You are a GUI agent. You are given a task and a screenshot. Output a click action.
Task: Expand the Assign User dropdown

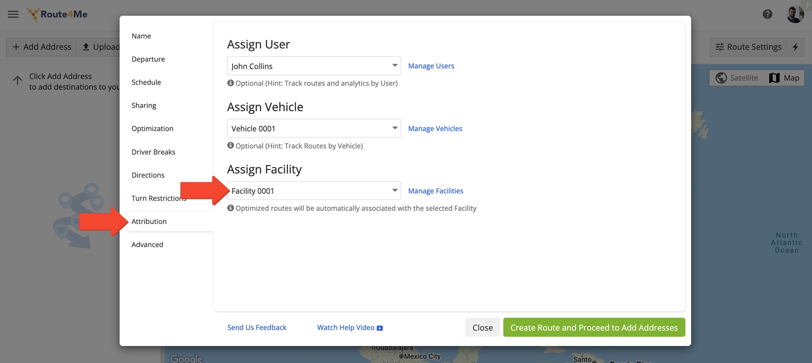(314, 66)
